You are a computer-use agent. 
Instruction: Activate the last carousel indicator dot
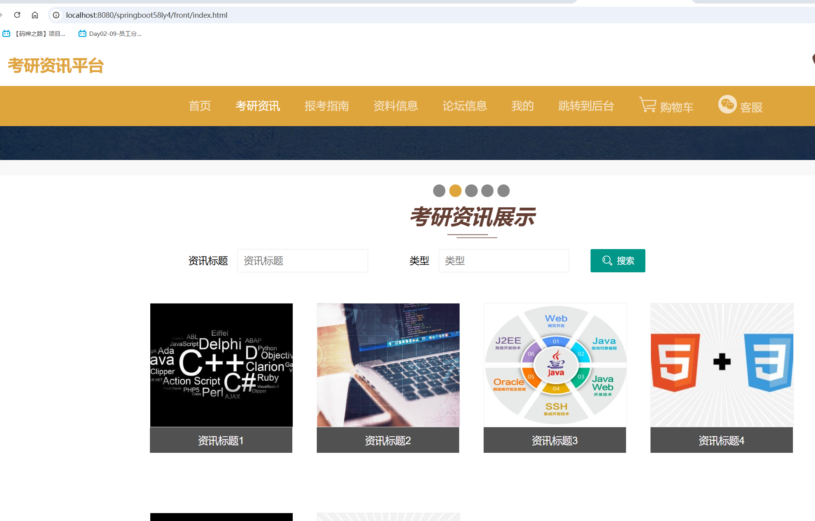(x=503, y=190)
